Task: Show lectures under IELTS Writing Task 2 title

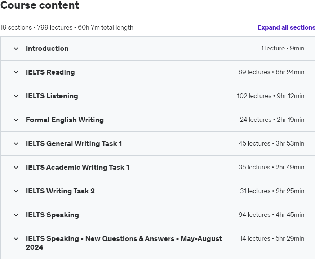Action: coord(60,191)
